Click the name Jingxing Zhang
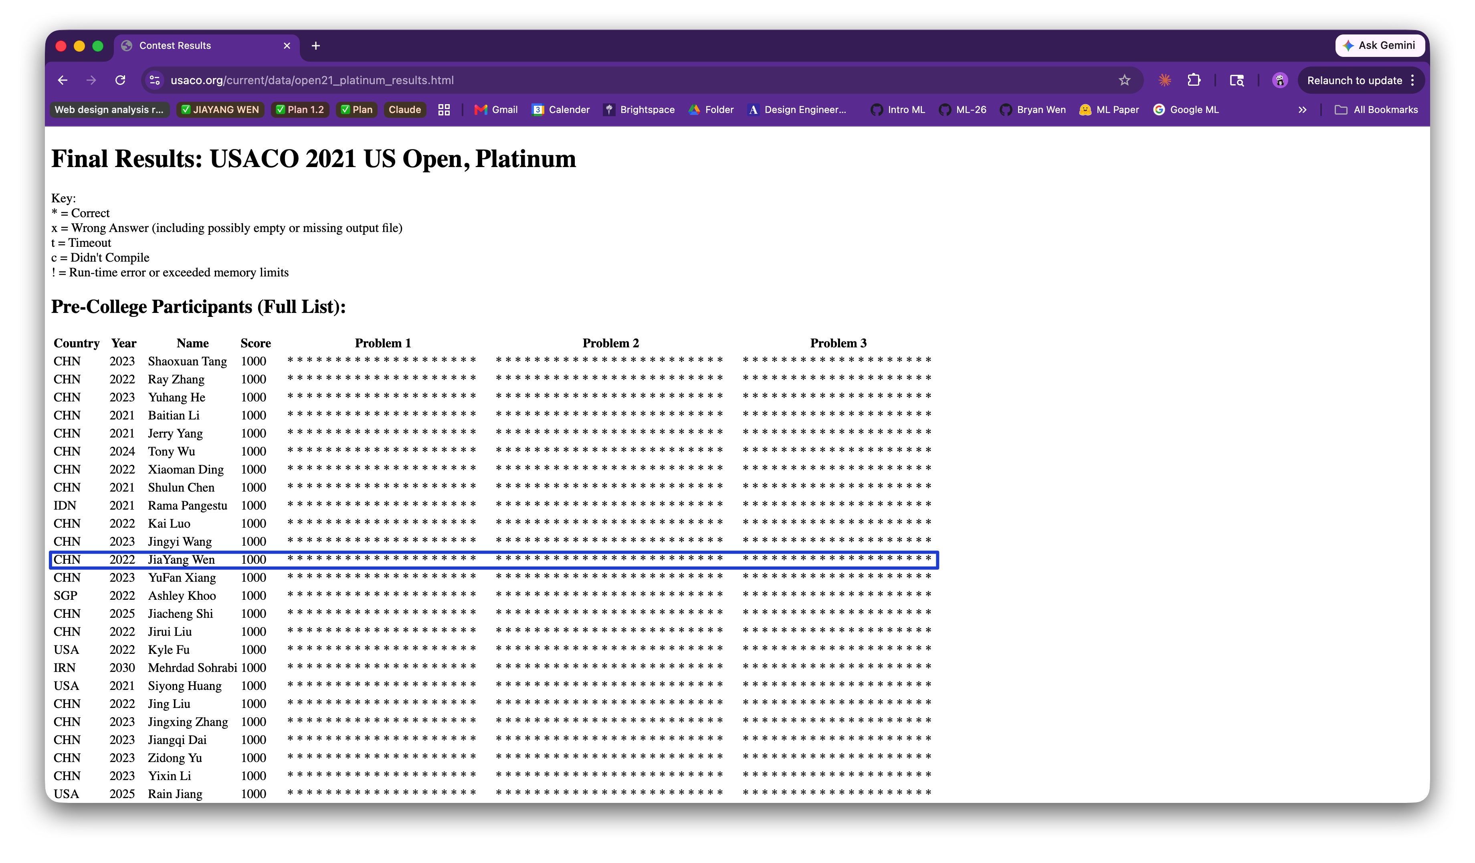Screen dimensions: 1475x863 click(188, 722)
